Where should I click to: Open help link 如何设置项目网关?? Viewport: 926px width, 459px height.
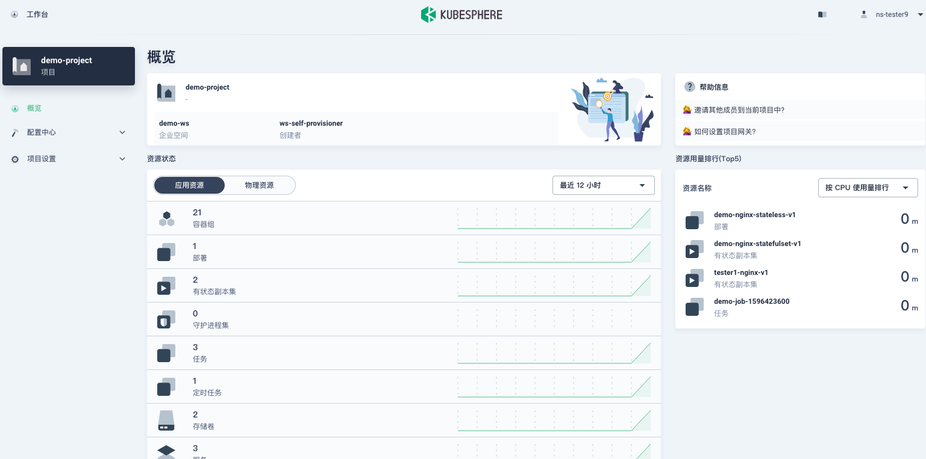click(x=725, y=132)
